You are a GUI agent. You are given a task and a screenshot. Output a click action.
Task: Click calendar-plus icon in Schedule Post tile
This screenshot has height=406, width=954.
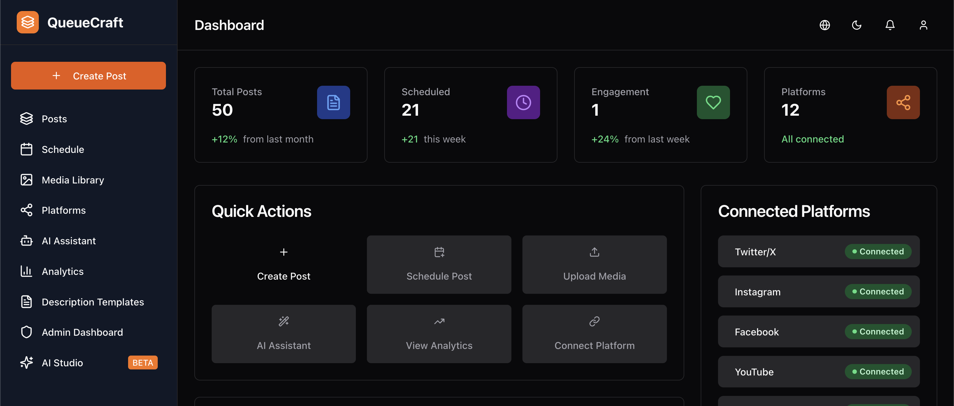[x=439, y=252]
